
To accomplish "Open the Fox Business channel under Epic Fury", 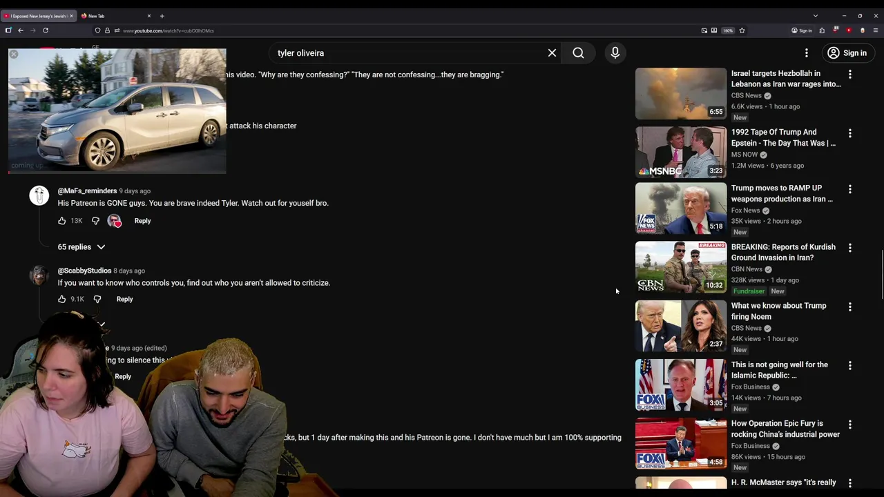I will 750,446.
